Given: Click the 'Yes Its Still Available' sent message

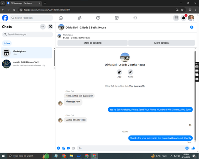Looking at the screenshot, I should (x=150, y=109).
